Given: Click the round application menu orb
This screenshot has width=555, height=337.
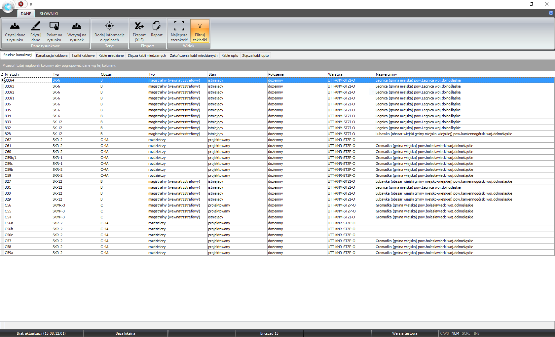Looking at the screenshot, I should pos(8,7).
